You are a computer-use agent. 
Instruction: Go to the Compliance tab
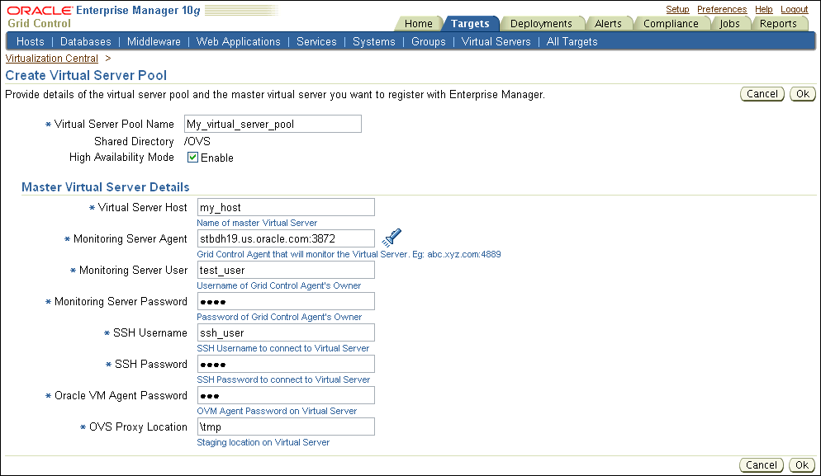click(672, 23)
